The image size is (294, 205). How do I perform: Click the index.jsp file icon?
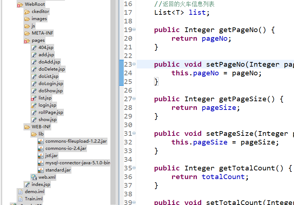click(x=27, y=184)
